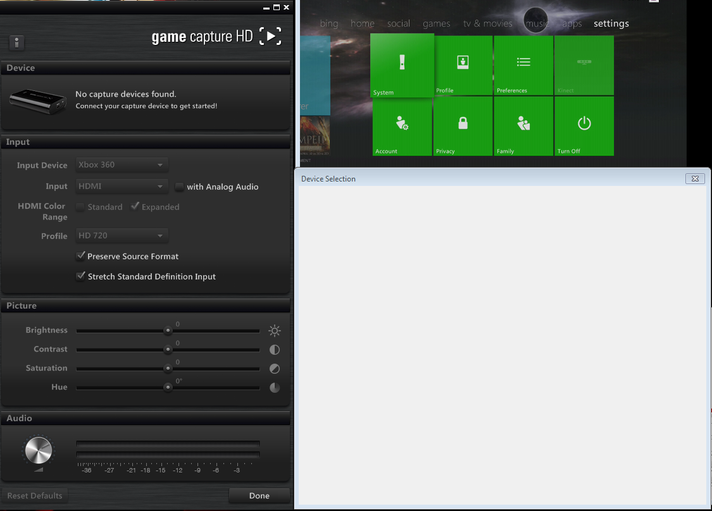Toggle Stretch Standard Definition Input checkbox
This screenshot has height=511, width=712.
pos(80,276)
